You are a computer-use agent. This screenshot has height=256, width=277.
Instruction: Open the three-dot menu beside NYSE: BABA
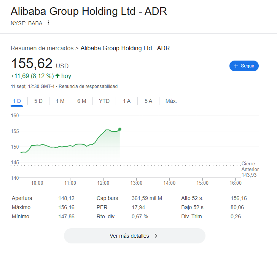[48, 23]
